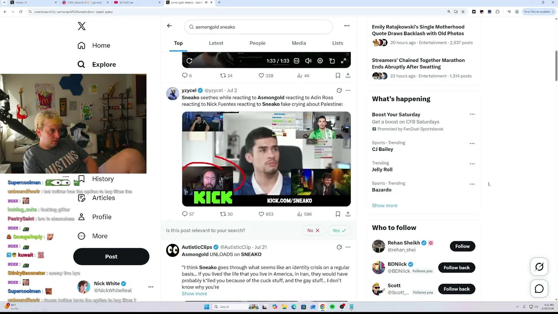Open a new Chrome tab
Viewport: 558px width, 314px height.
pyautogui.click(x=219, y=3)
